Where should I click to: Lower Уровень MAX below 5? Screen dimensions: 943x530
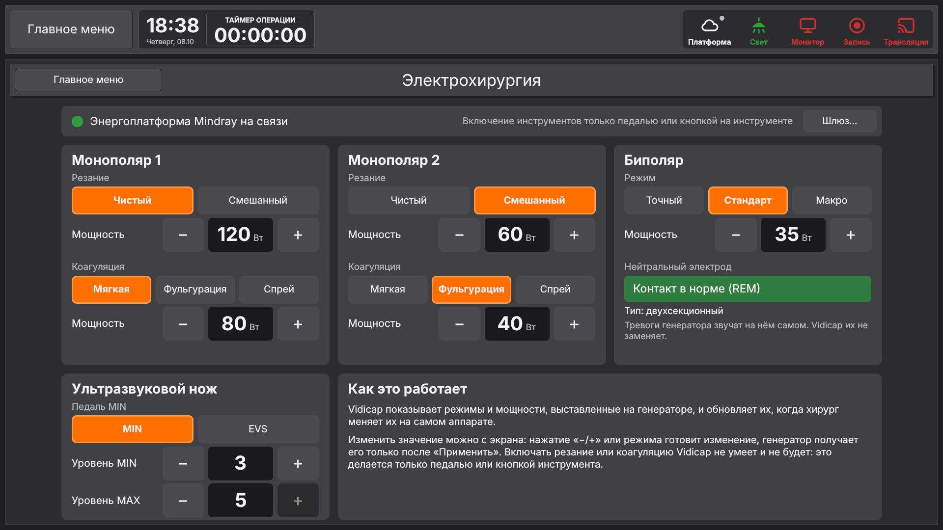[183, 501]
